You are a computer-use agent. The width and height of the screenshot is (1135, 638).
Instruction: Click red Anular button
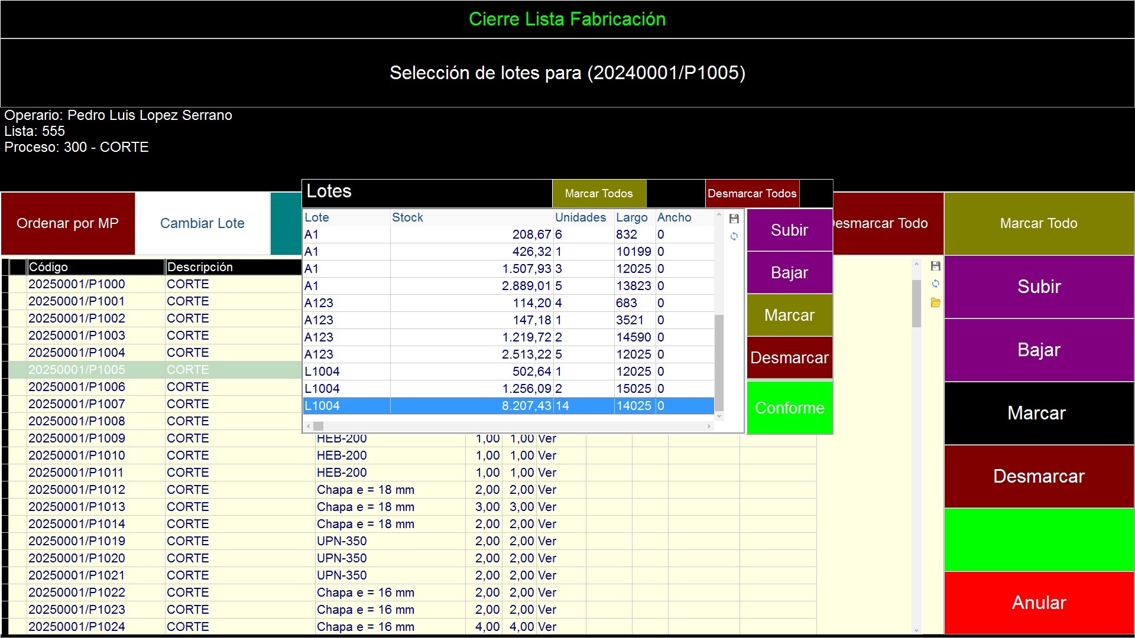(x=1039, y=603)
